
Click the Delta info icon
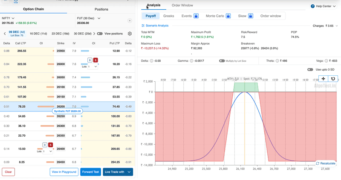[x=152, y=61]
